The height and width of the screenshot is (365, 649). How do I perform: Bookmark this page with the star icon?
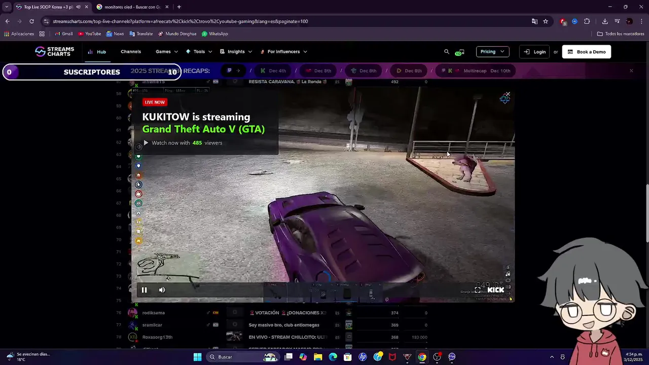(x=546, y=21)
